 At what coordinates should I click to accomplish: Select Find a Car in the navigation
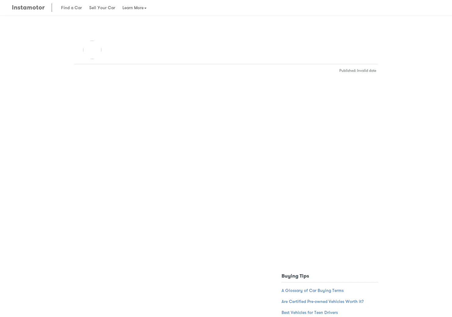click(x=71, y=8)
